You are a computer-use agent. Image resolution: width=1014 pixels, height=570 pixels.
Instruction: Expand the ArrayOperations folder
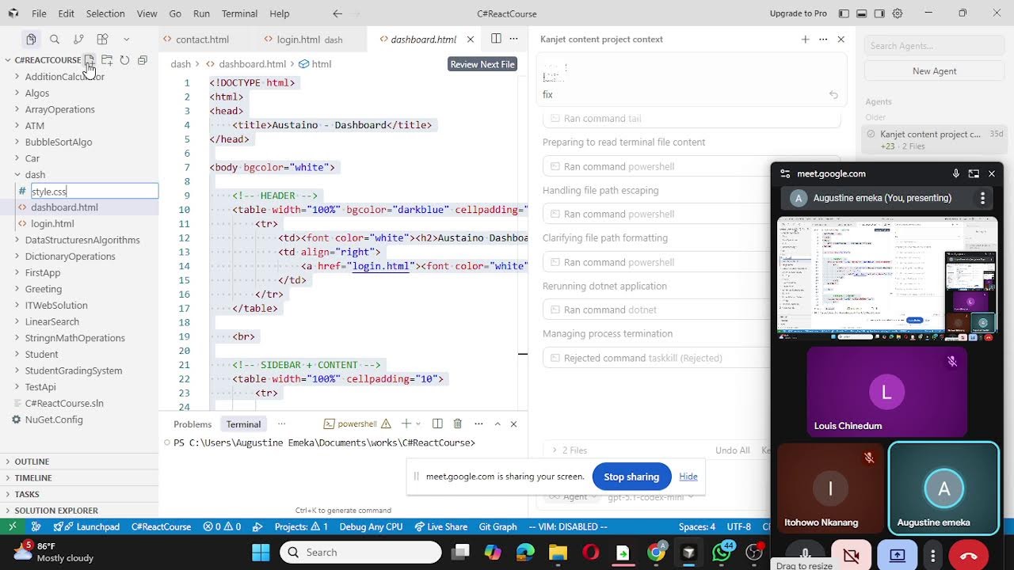tap(59, 109)
